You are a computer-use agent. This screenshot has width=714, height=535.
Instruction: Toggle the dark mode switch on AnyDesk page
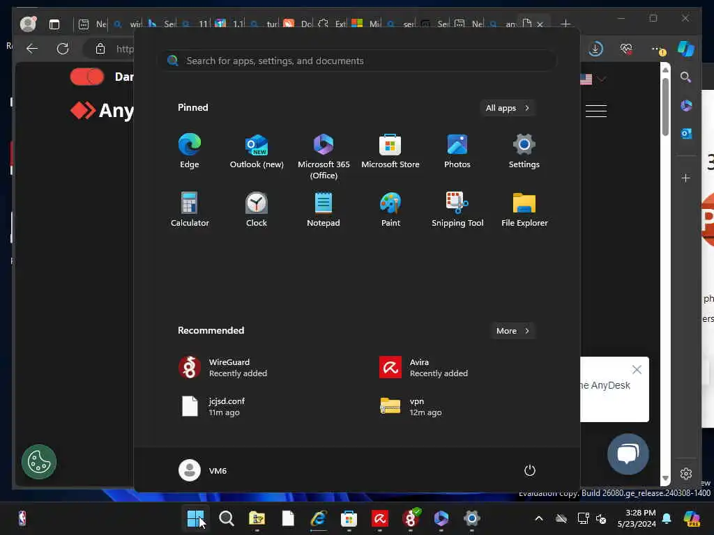(87, 77)
